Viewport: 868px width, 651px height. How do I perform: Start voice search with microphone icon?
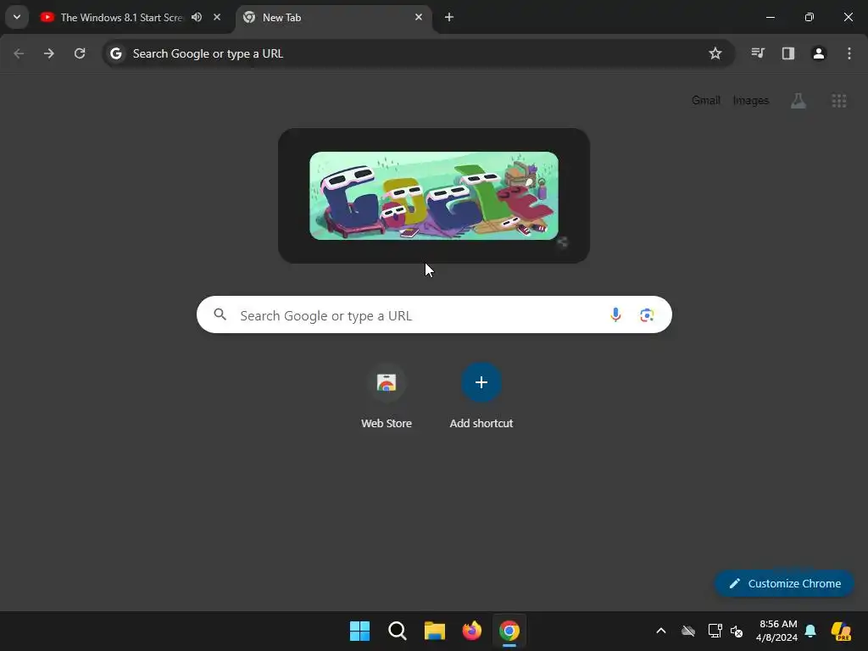[x=615, y=315]
